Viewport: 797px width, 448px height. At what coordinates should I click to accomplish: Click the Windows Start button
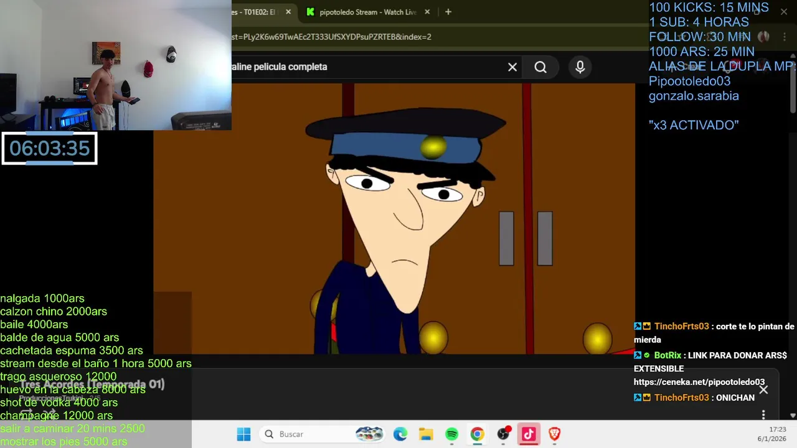(243, 434)
